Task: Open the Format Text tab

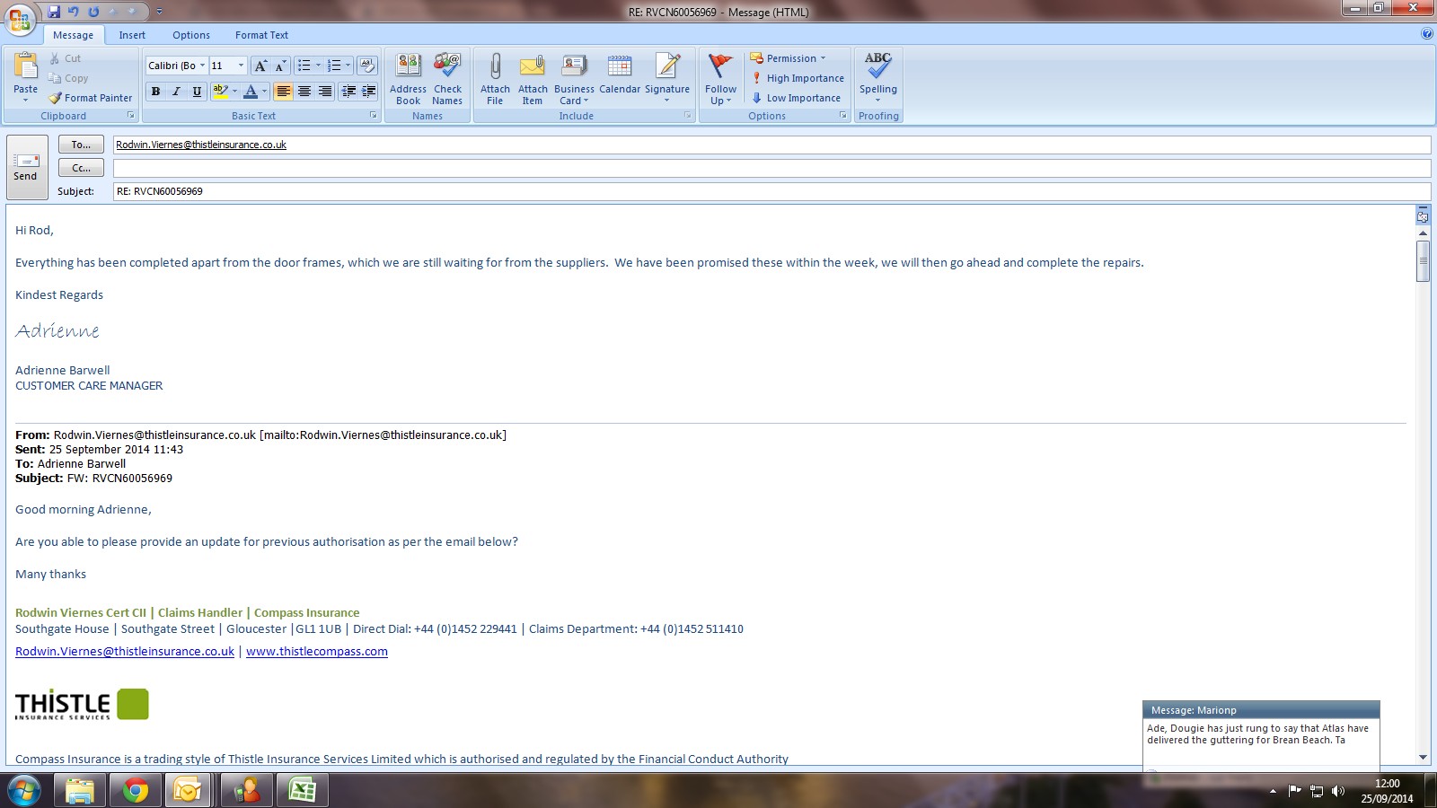Action: click(261, 35)
